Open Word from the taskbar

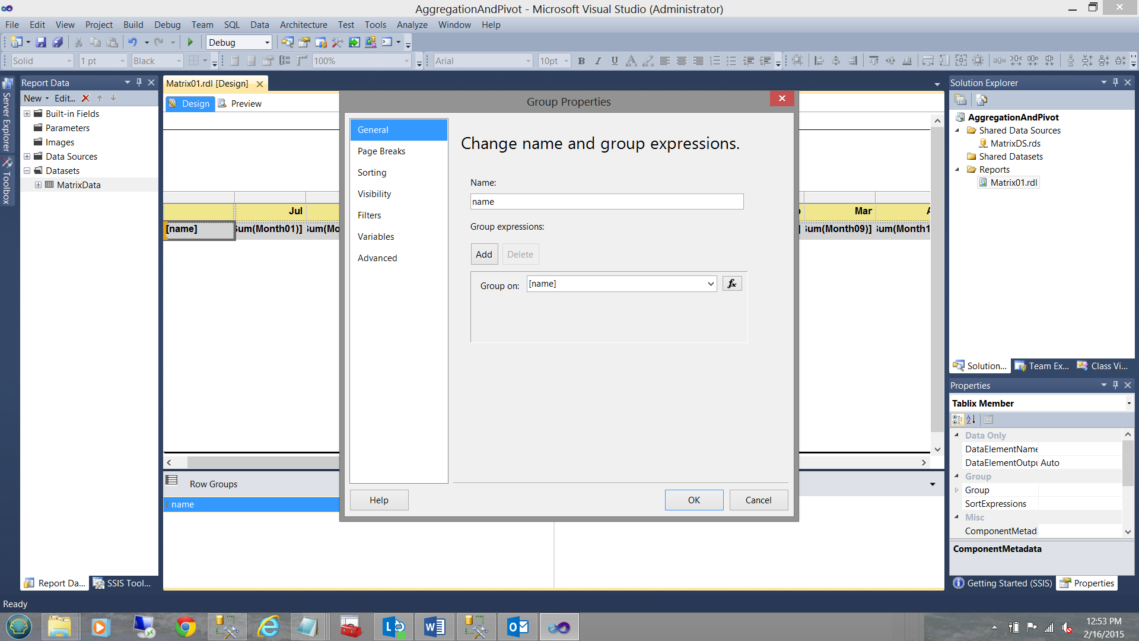434,627
